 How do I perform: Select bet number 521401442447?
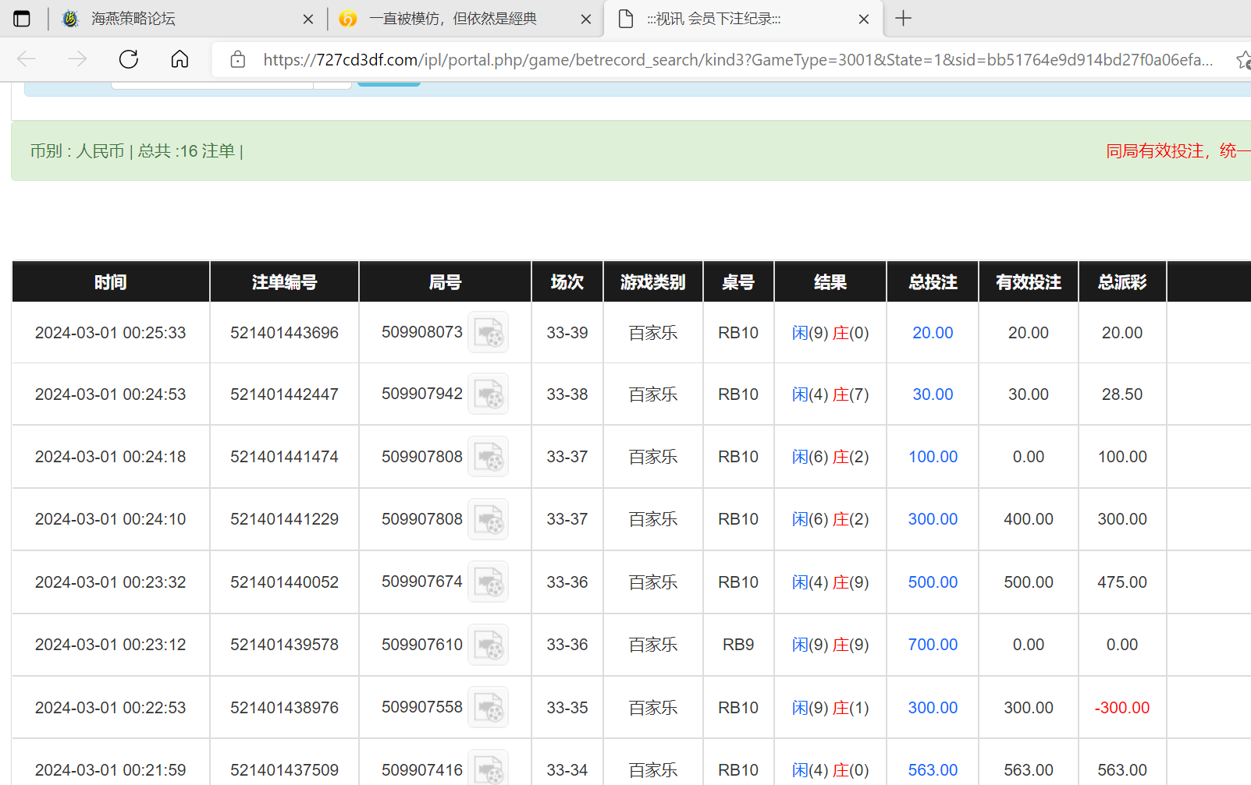point(284,394)
